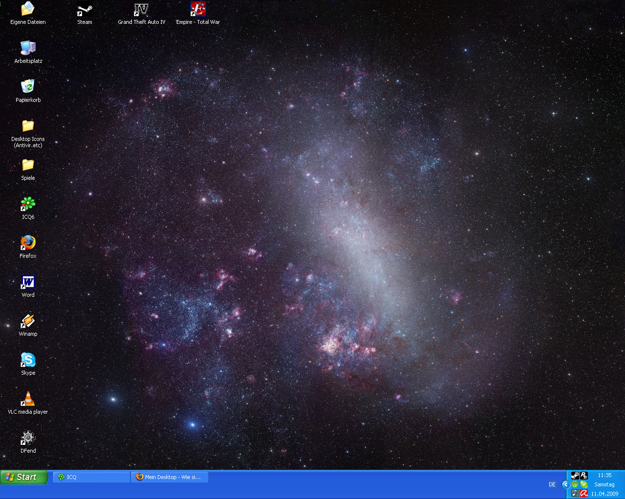
Task: Launch Firefox from the desktop
Action: [28, 242]
